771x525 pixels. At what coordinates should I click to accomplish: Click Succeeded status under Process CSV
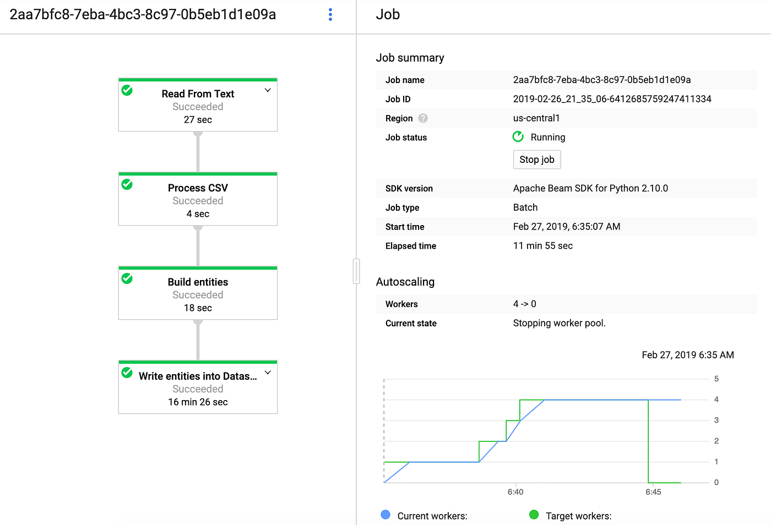[x=198, y=201]
